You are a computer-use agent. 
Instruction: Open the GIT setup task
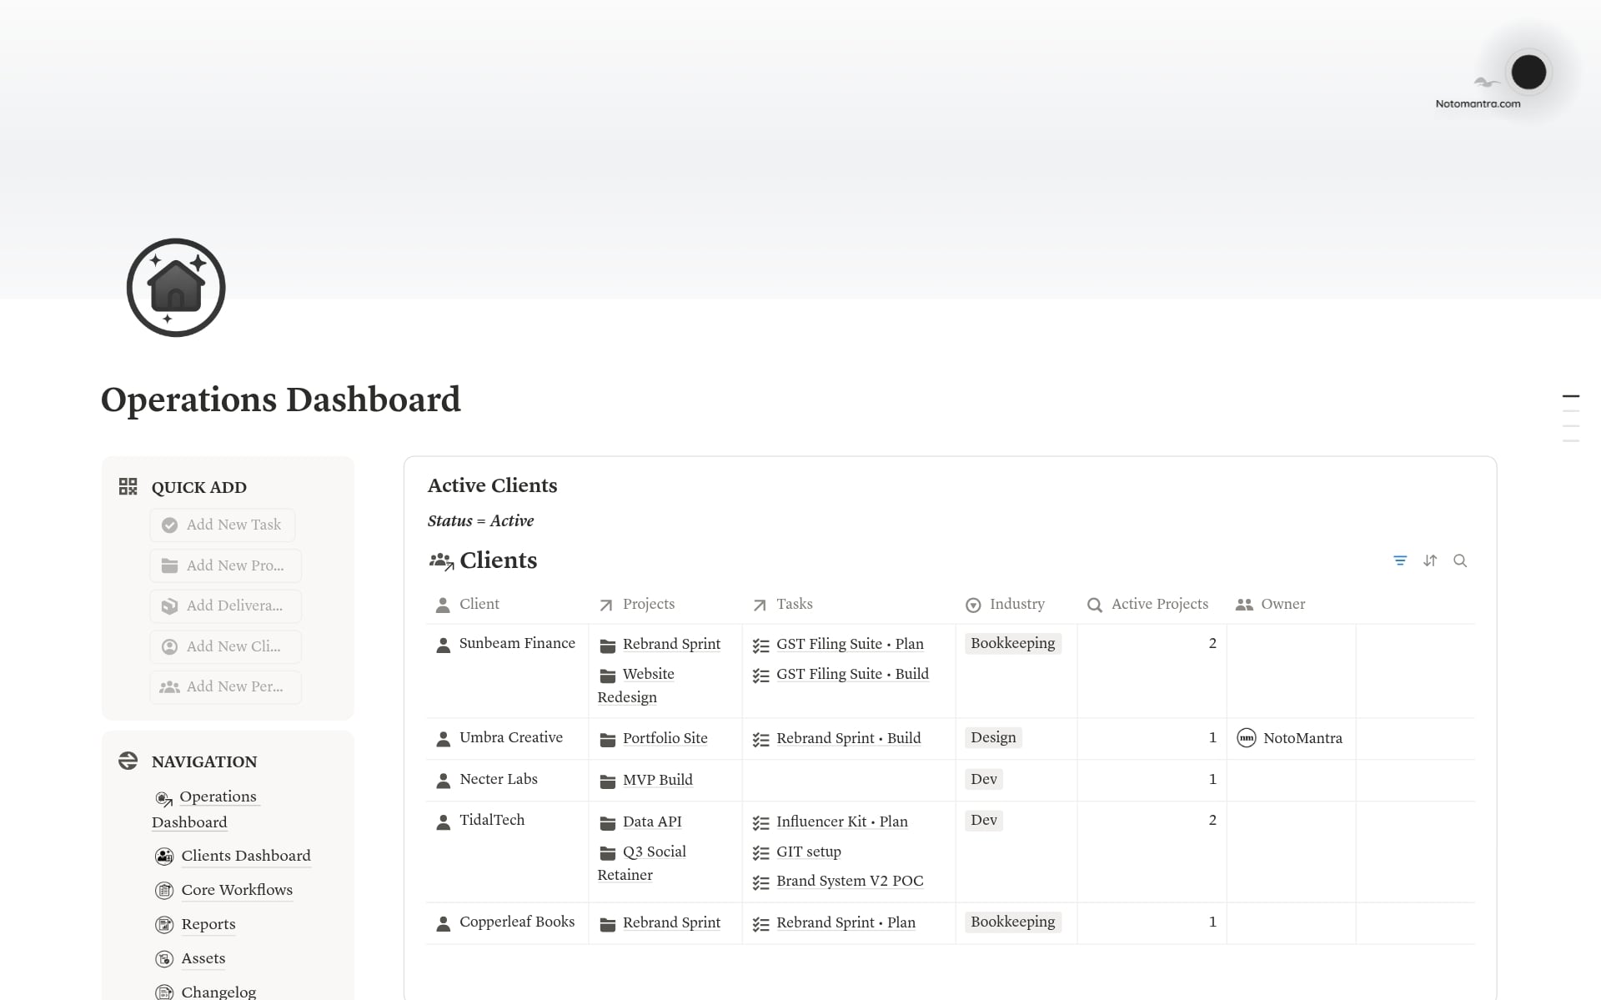click(808, 852)
